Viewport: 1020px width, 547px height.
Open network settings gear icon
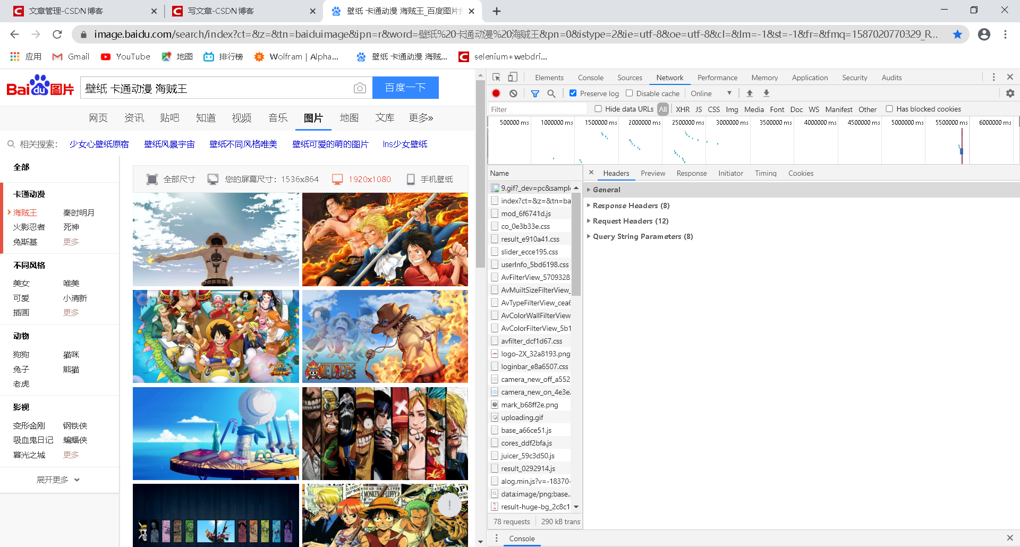pyautogui.click(x=1010, y=93)
